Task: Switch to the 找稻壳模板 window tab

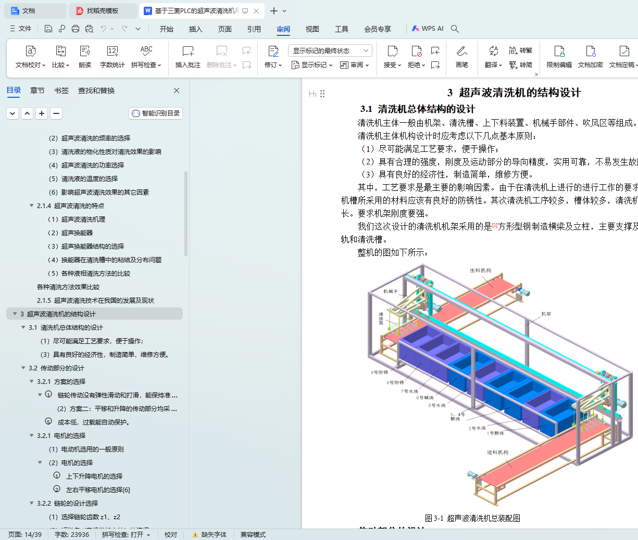Action: pyautogui.click(x=102, y=10)
